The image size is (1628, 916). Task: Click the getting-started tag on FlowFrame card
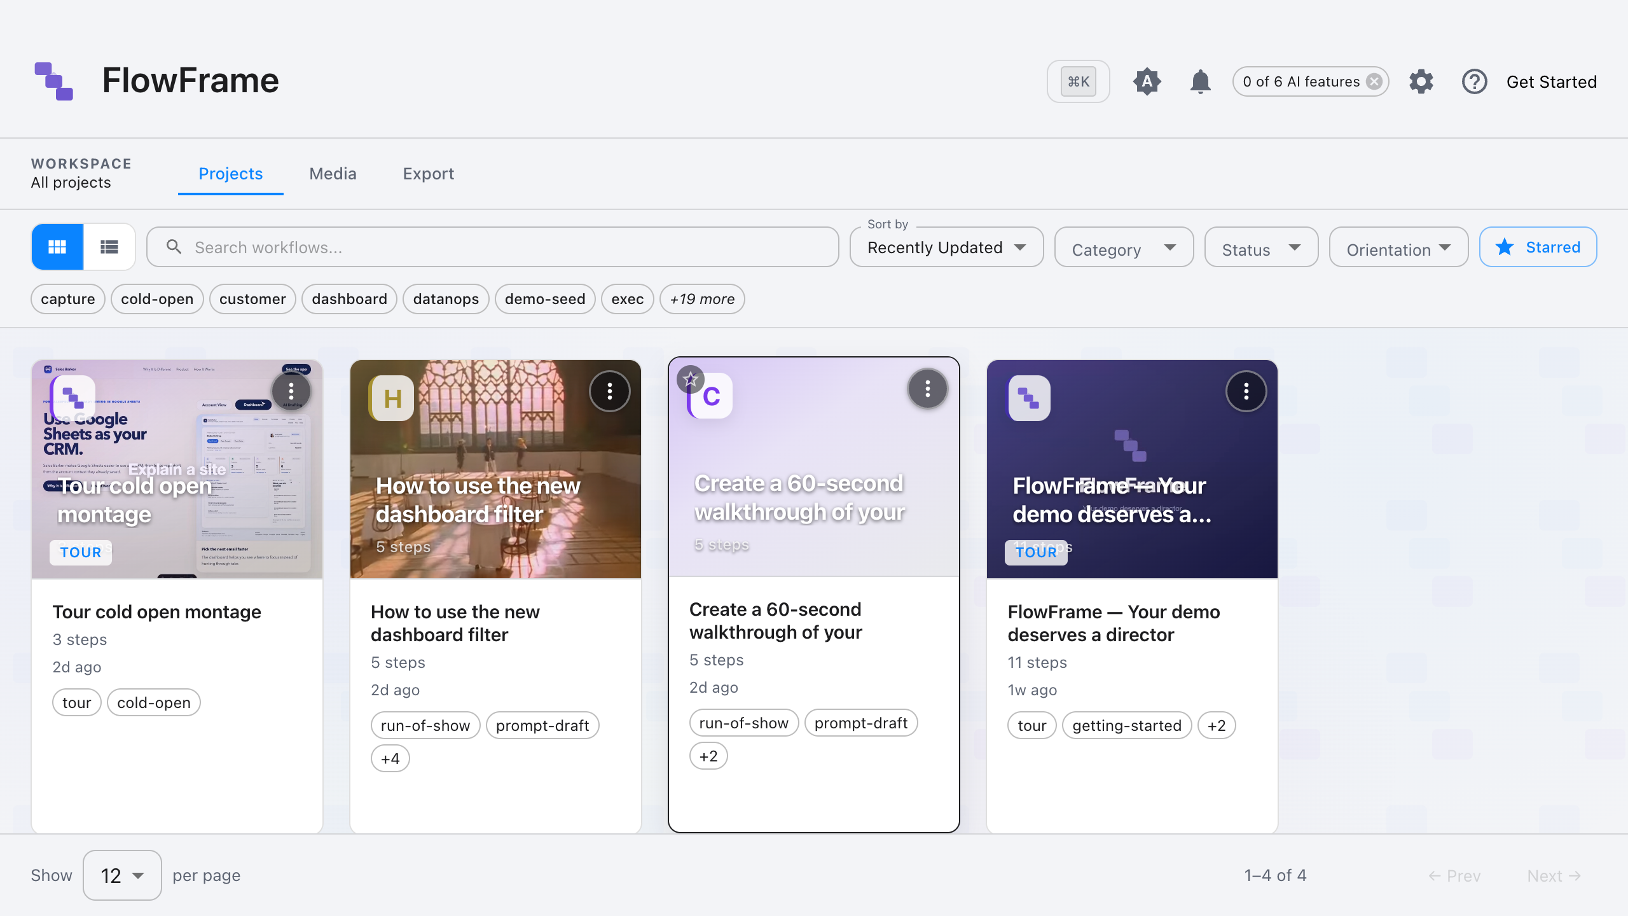tap(1127, 725)
